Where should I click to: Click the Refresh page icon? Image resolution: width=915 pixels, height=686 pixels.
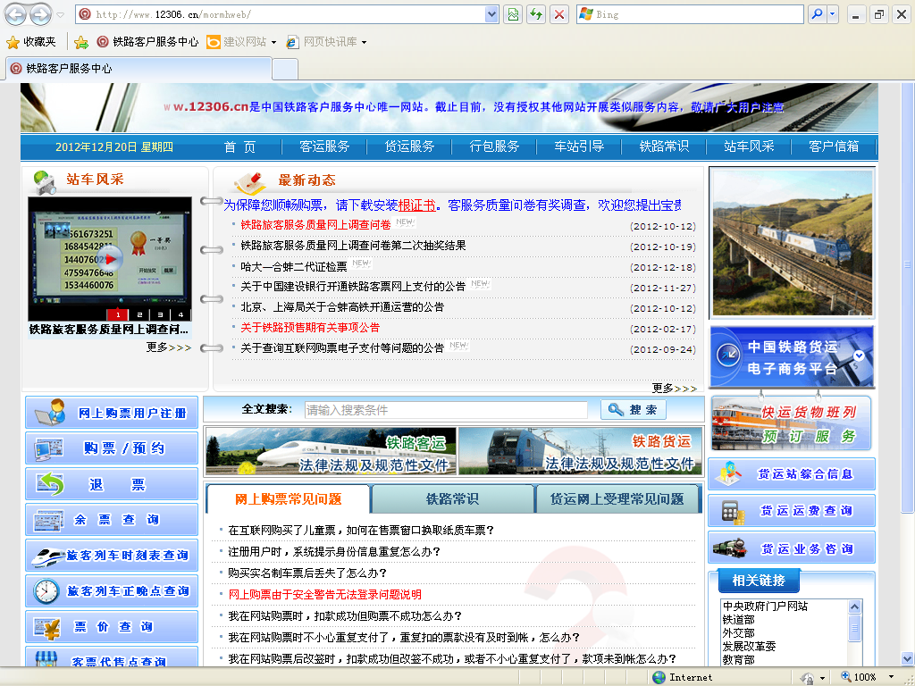(x=536, y=14)
